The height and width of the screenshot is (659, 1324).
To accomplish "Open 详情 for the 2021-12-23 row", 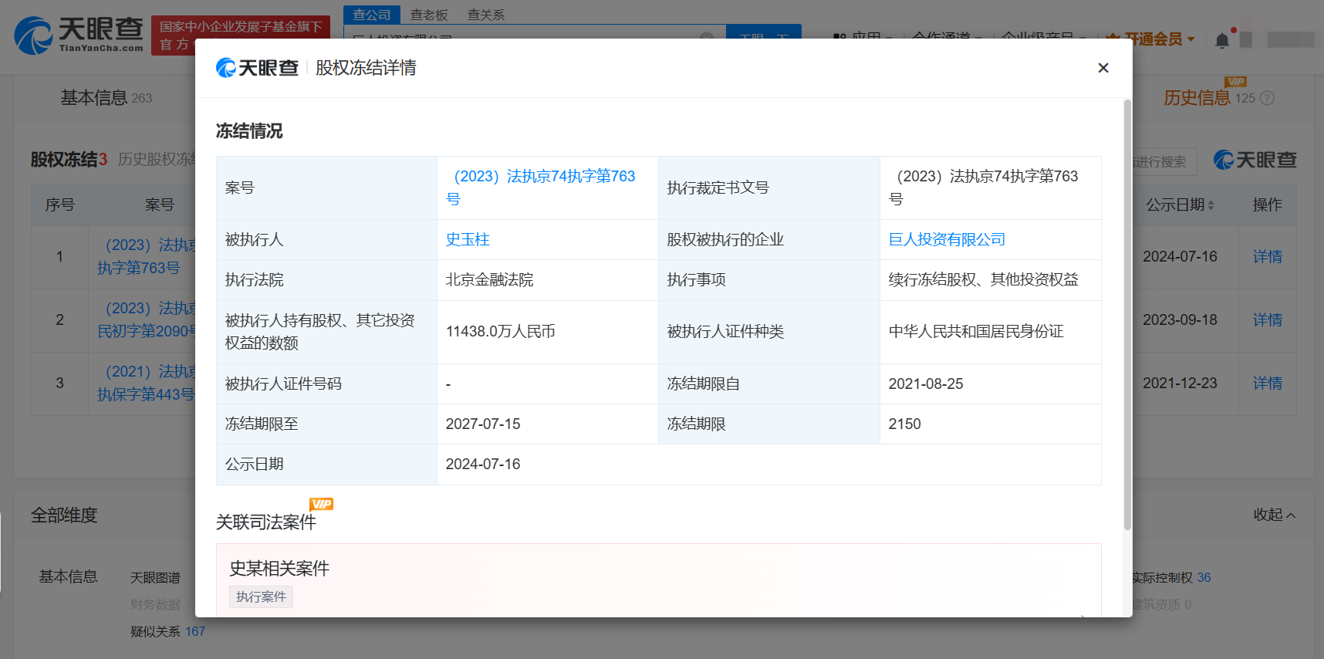I will click(1267, 383).
